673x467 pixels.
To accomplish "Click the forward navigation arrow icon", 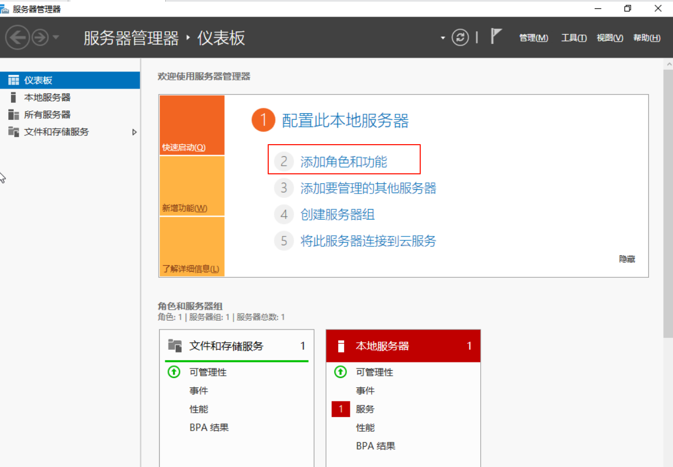I will coord(40,38).
